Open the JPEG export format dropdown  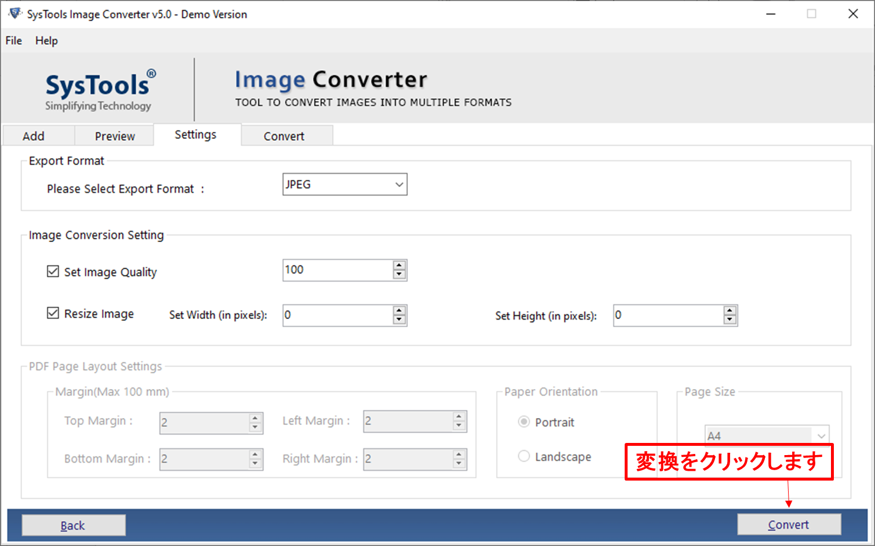pyautogui.click(x=345, y=184)
